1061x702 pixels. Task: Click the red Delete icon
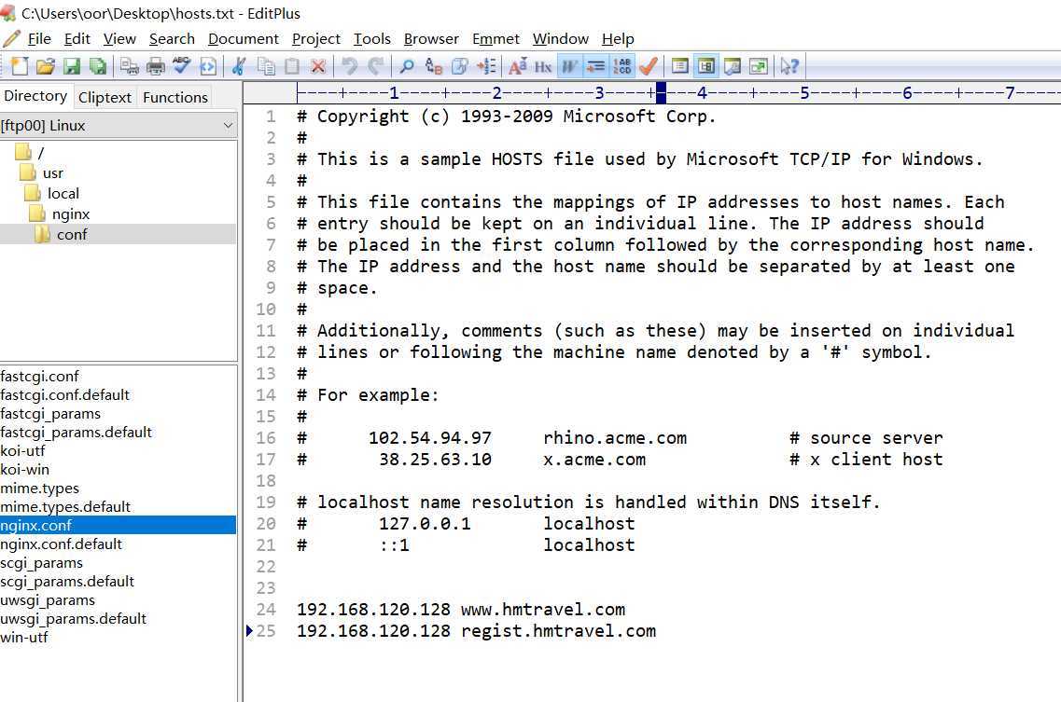[318, 65]
